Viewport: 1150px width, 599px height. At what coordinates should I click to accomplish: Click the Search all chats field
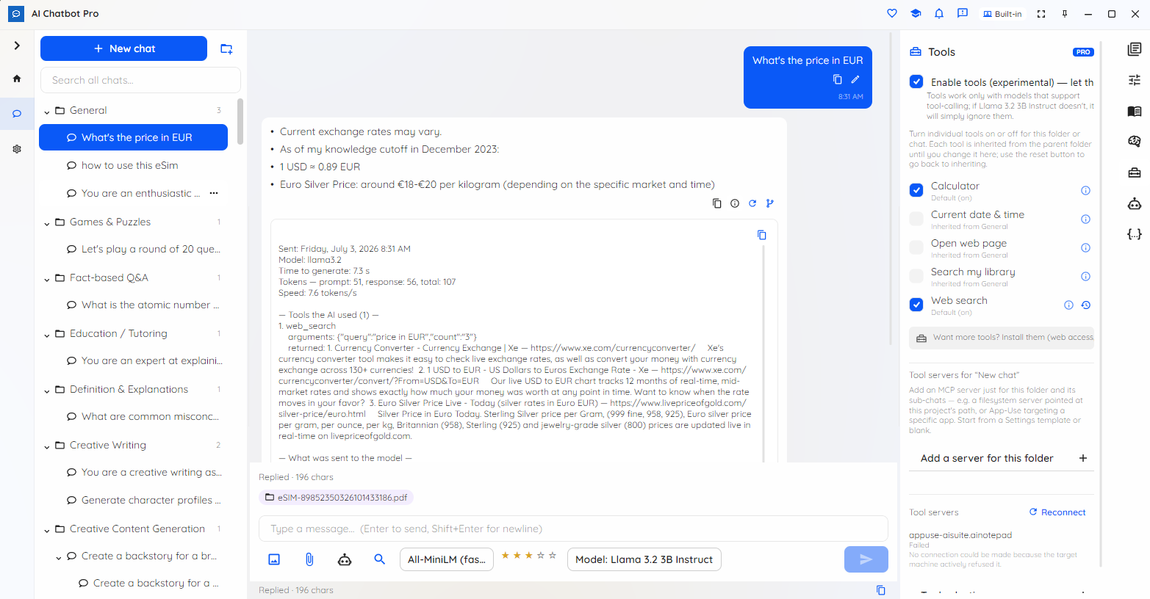pyautogui.click(x=140, y=80)
